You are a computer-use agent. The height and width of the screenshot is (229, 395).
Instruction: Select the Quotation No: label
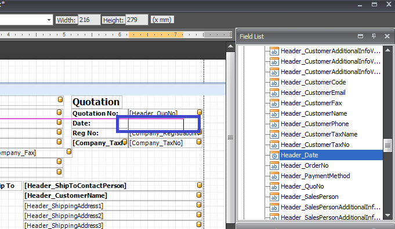coord(95,113)
